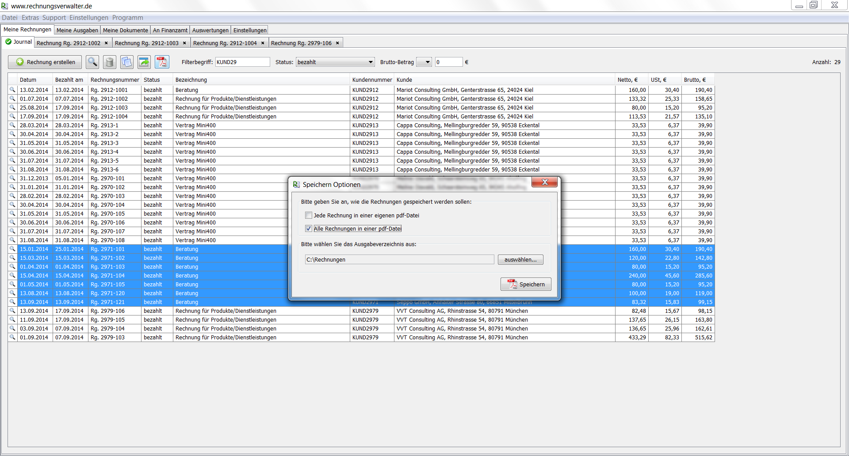Click the trash can delete icon

pyautogui.click(x=110, y=62)
